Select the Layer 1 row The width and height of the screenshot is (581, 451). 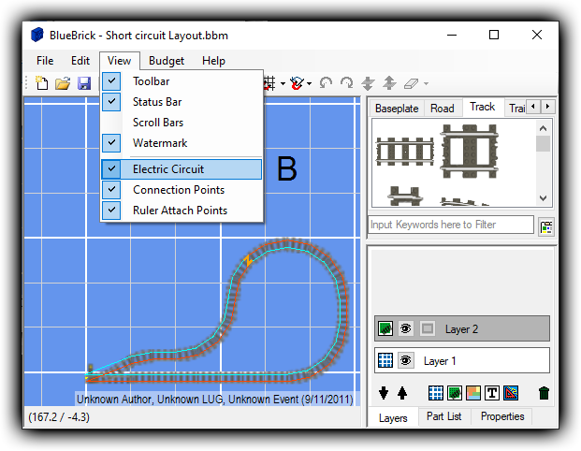click(461, 360)
